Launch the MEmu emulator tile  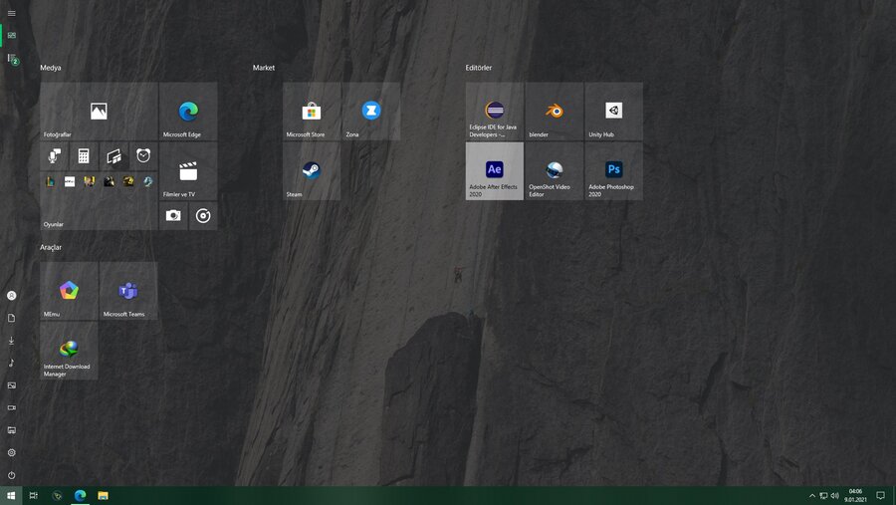point(69,291)
